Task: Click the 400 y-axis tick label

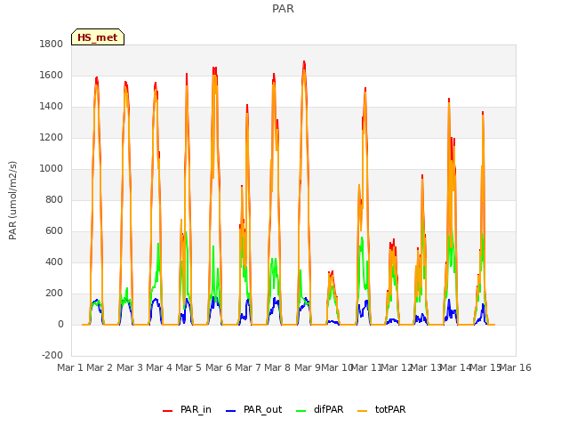Action: click(x=54, y=262)
